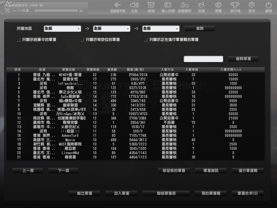
Task: Open the second region dropdown 全部
Action: click(112, 28)
